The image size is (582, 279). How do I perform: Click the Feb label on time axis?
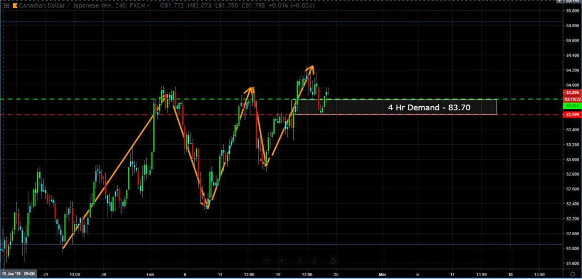pos(150,274)
